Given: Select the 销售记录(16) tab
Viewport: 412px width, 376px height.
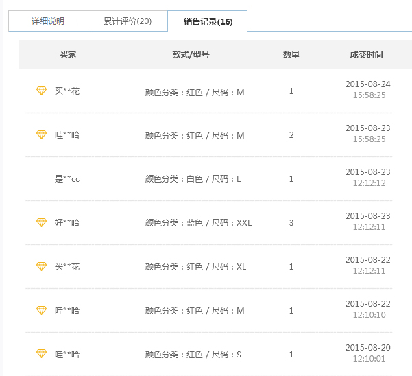Looking at the screenshot, I should pyautogui.click(x=208, y=21).
